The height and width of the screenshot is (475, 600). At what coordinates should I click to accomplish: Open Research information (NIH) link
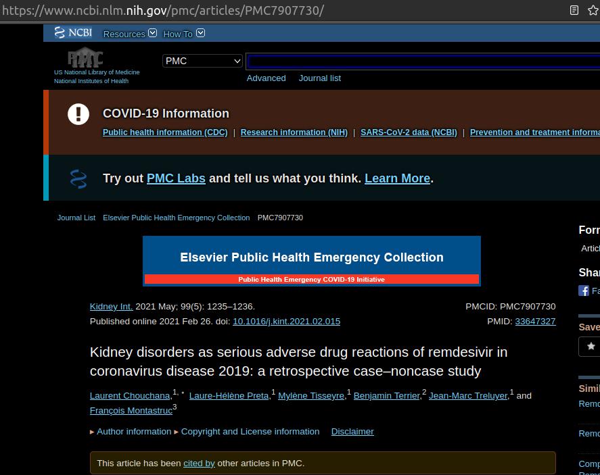click(x=294, y=132)
